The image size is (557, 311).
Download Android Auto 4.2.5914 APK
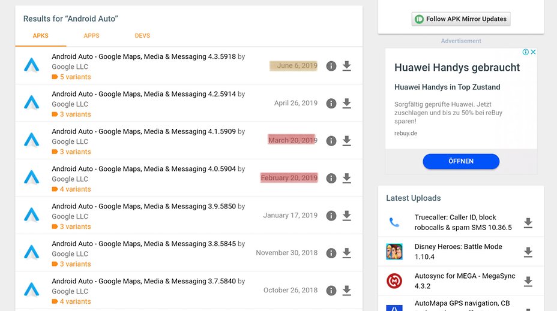click(x=347, y=103)
